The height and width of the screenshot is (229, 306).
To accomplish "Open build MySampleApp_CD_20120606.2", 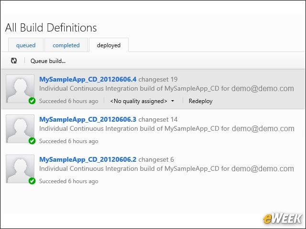I will (88, 159).
